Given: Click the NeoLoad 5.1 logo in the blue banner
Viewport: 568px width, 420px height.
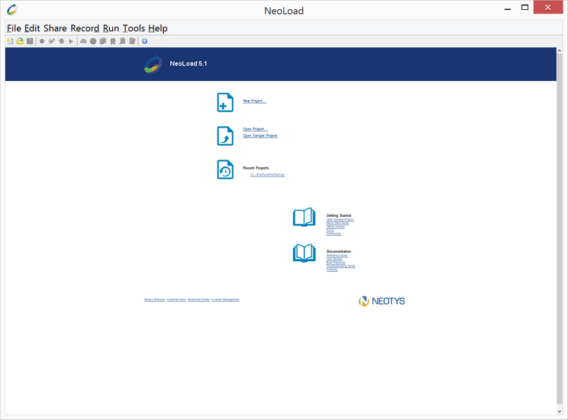Looking at the screenshot, I should 153,64.
